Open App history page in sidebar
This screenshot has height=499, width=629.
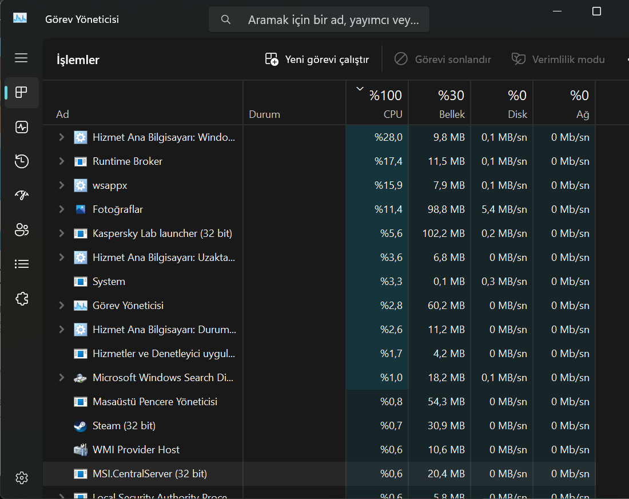click(x=21, y=161)
